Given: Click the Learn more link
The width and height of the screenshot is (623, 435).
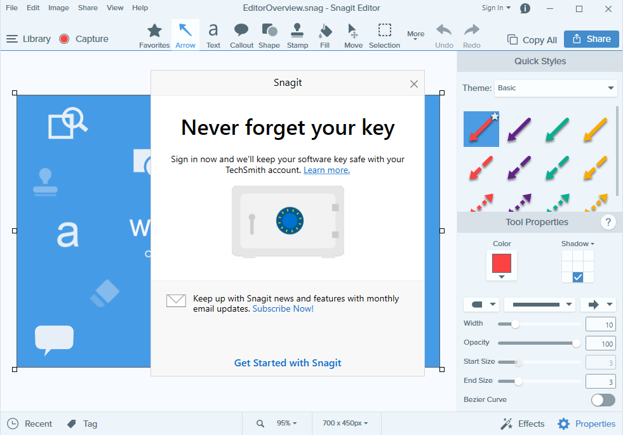Looking at the screenshot, I should coord(326,170).
